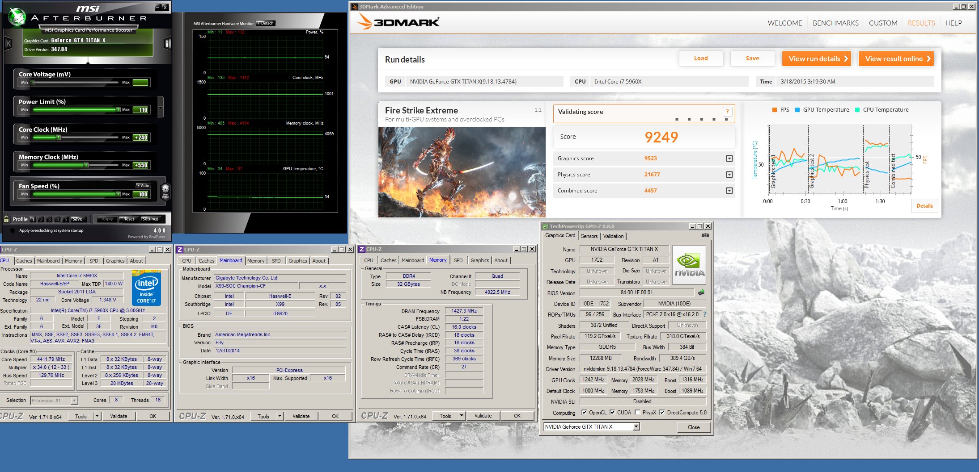This screenshot has height=472, width=979.
Task: Click the MSI Afterburner round logo
Action: click(17, 17)
